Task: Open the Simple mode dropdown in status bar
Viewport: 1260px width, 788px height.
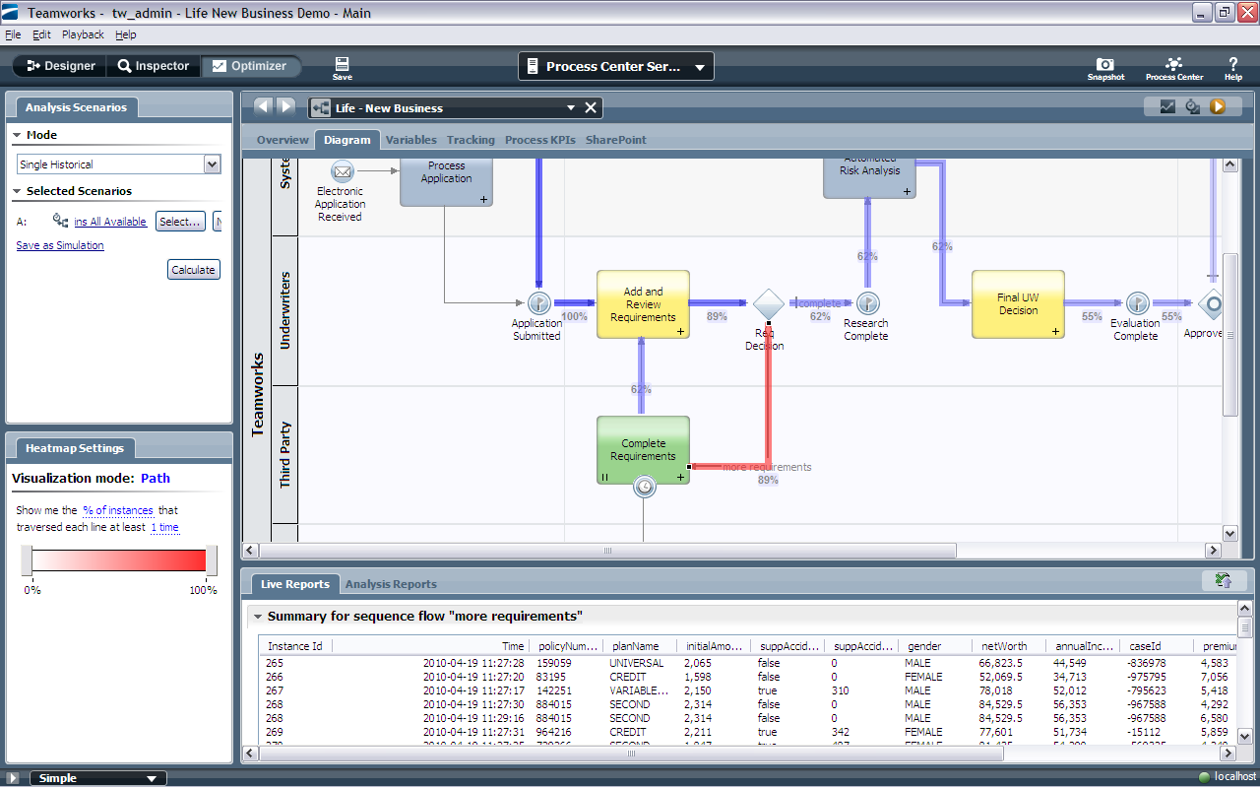Action: pos(97,778)
